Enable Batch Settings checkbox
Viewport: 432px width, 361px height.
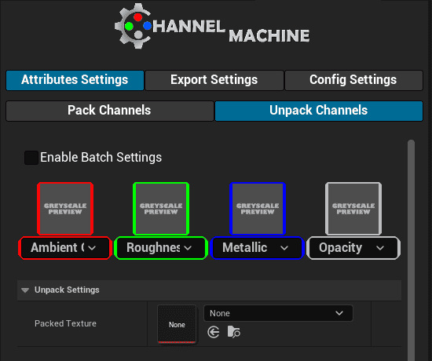click(x=31, y=158)
